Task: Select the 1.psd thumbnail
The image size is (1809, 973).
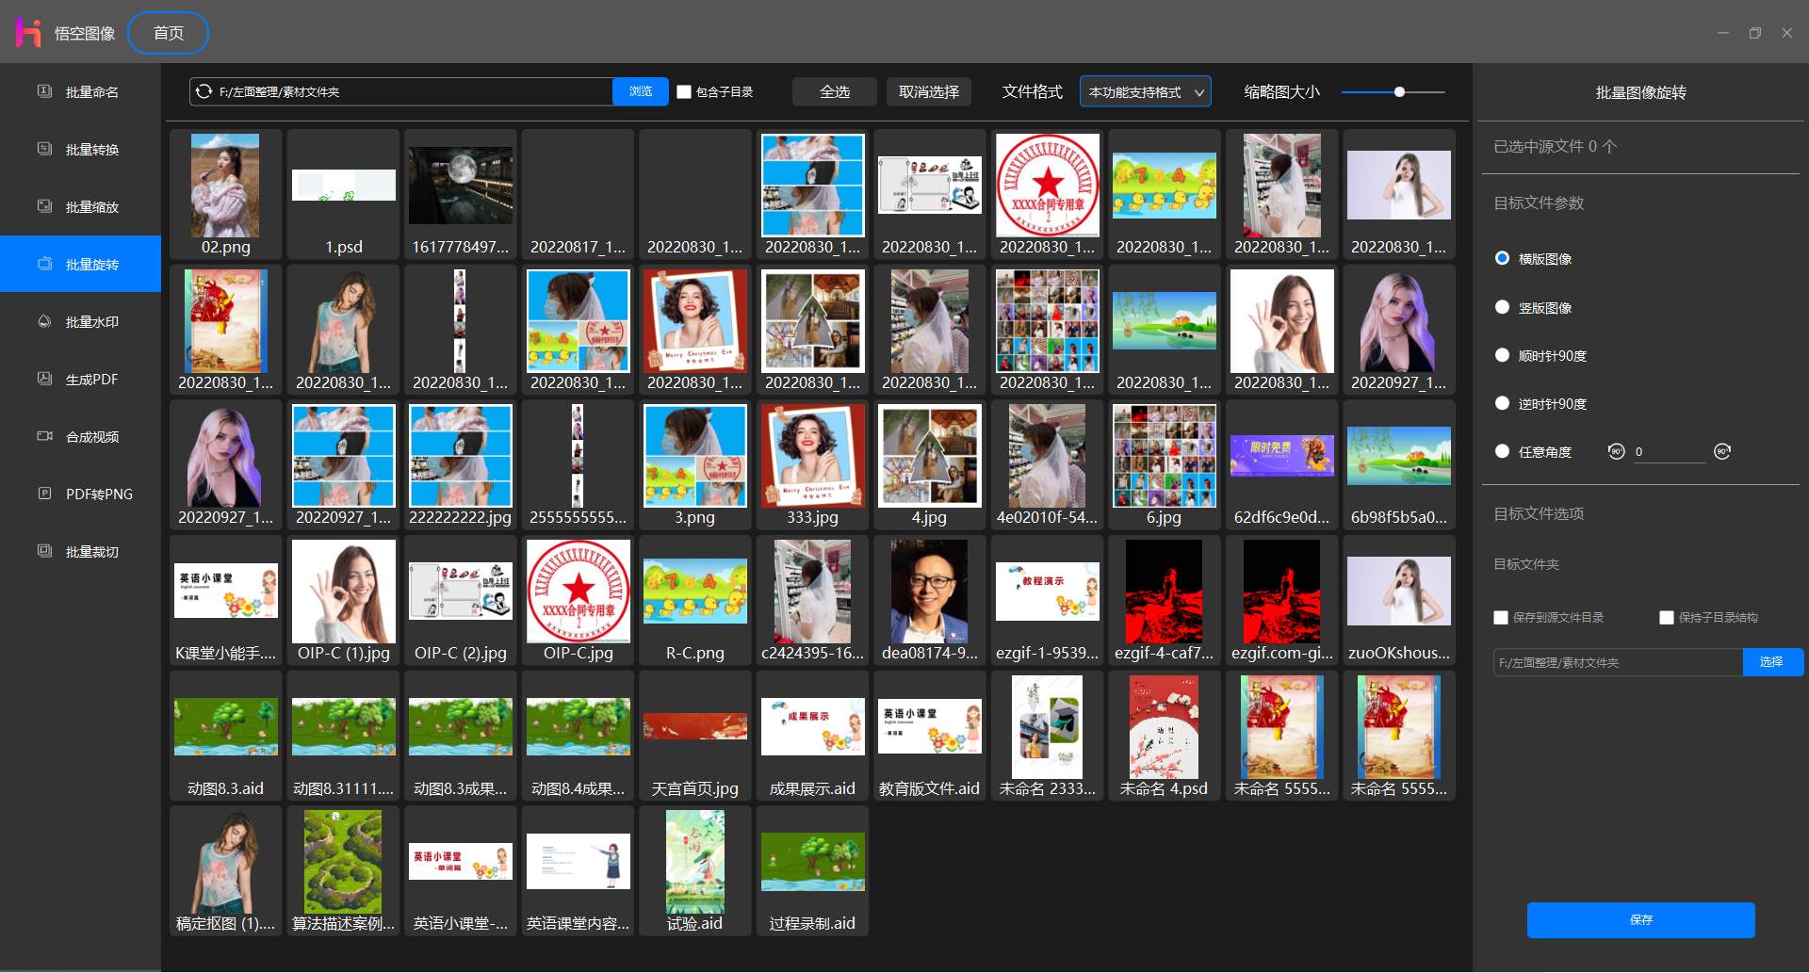Action: point(343,194)
